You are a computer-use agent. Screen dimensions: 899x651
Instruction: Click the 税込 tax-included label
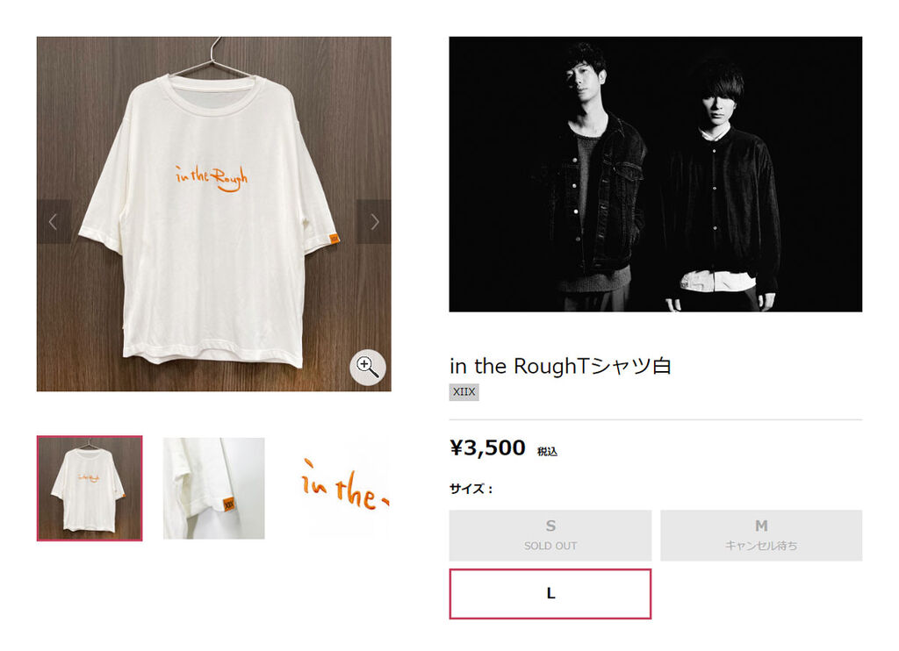click(547, 452)
